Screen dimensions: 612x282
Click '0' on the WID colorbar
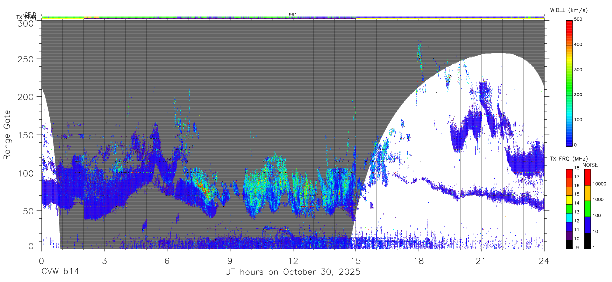tap(576, 145)
